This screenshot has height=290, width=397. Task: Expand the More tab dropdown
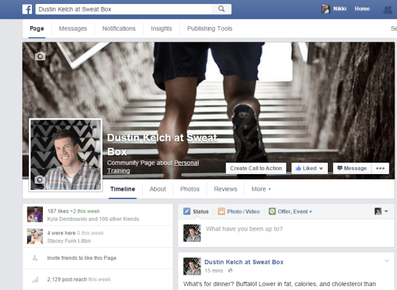point(261,189)
